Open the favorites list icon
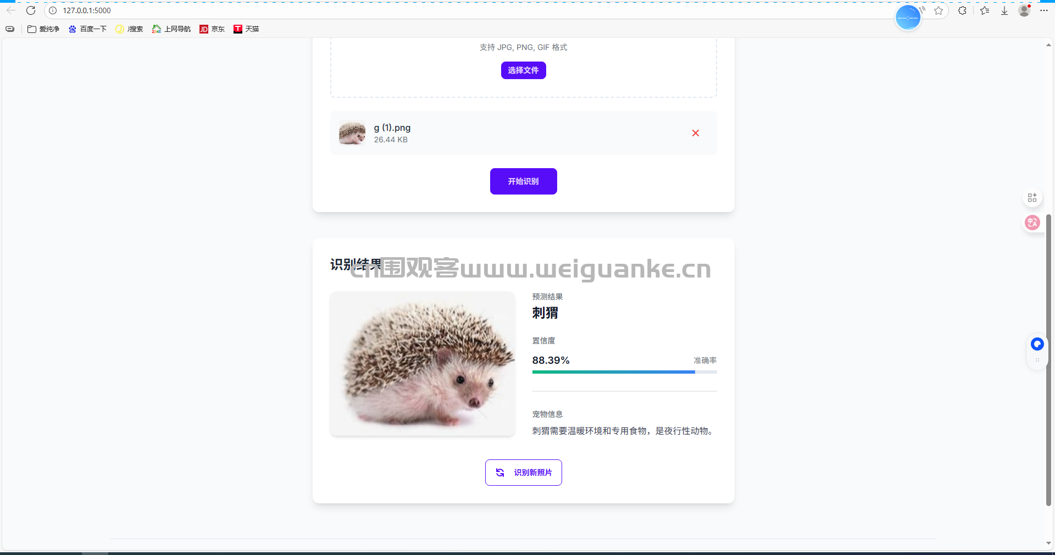Image resolution: width=1055 pixels, height=555 pixels. 985,10
